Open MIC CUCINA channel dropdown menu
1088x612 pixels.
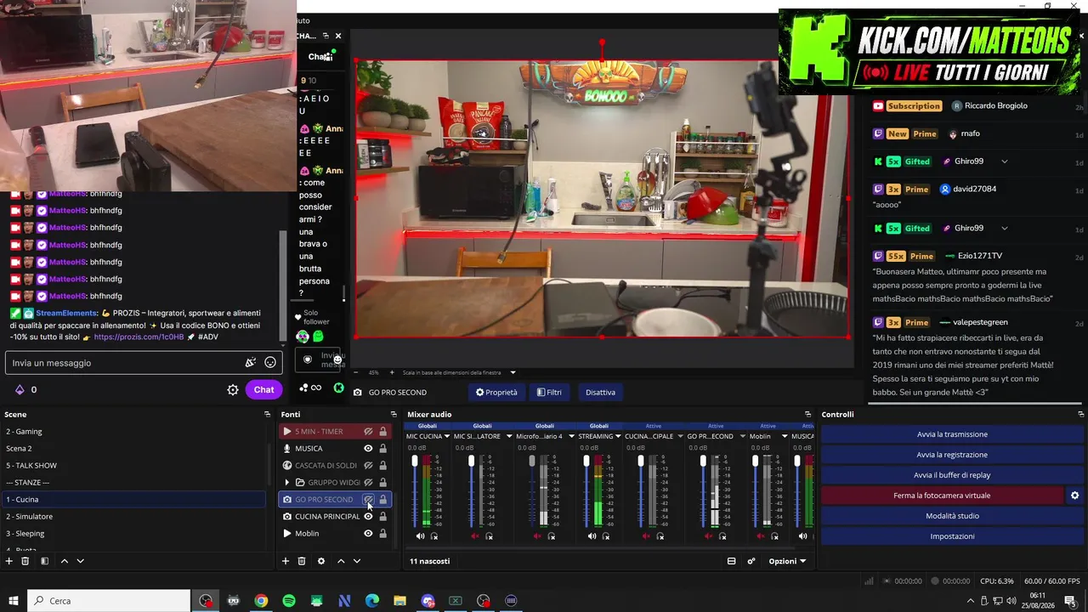[447, 437]
